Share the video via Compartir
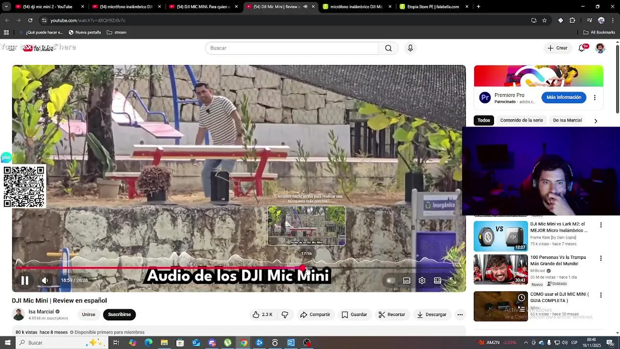The width and height of the screenshot is (620, 349). [x=315, y=315]
